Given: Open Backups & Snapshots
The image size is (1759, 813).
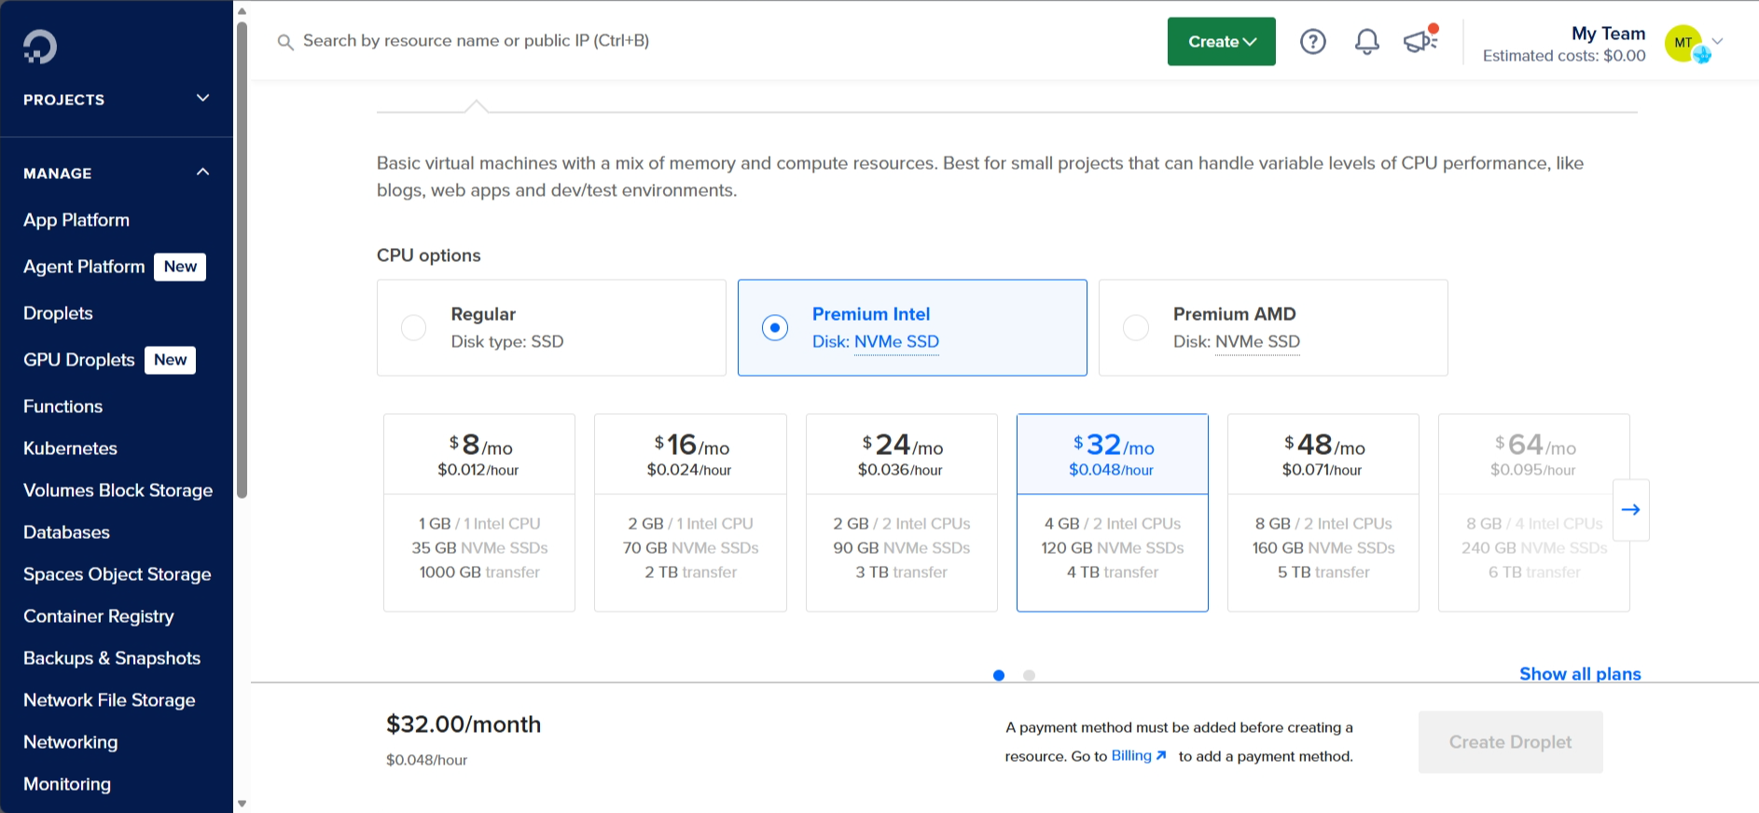Looking at the screenshot, I should tap(112, 658).
